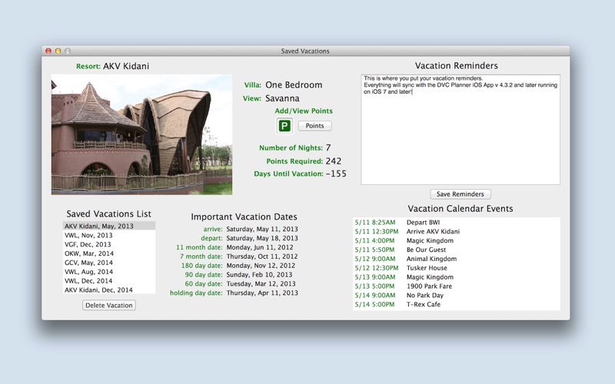Select the Animal Kingdom event
The width and height of the screenshot is (615, 384).
tap(456, 259)
